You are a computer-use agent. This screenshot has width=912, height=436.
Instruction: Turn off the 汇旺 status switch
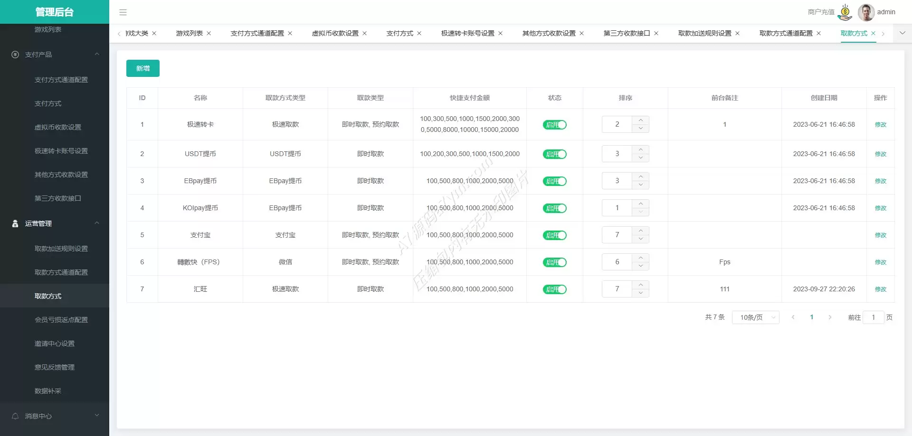coord(554,289)
